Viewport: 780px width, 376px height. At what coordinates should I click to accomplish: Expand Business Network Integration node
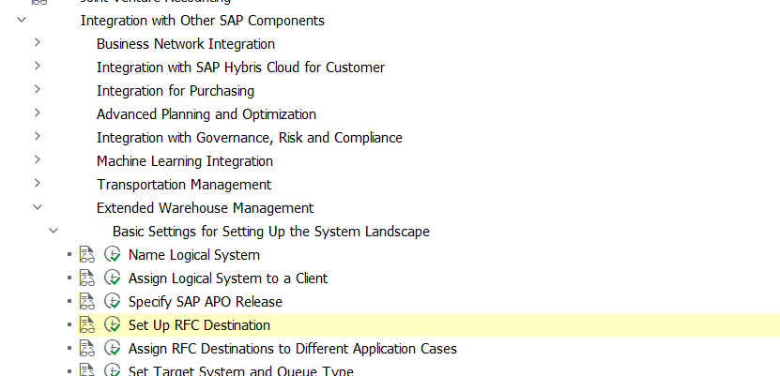coord(38,43)
